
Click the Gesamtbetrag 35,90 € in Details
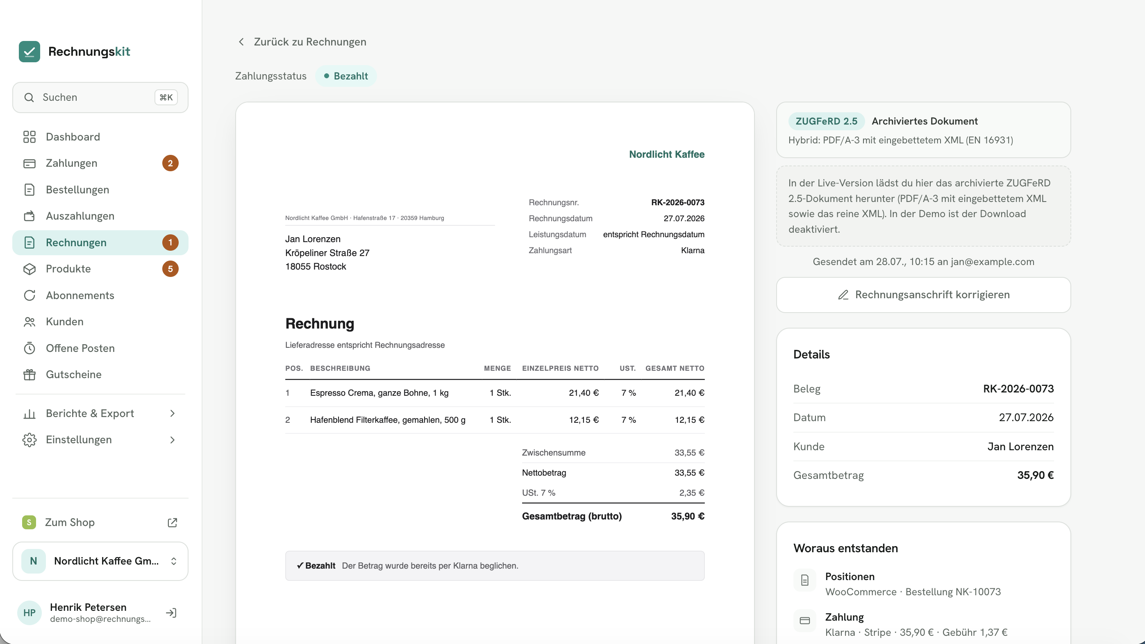click(x=1035, y=476)
